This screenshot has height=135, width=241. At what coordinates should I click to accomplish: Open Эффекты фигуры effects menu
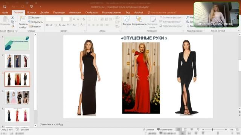(x=171, y=26)
